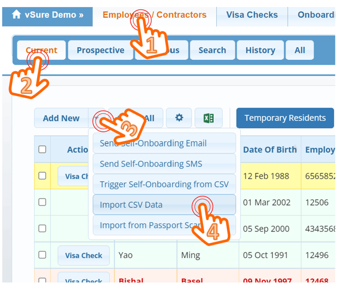Click the vSure Demo home icon
The image size is (341, 286).
point(16,15)
